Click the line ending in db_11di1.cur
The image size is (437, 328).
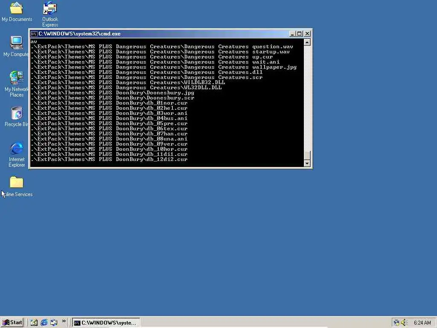[109, 154]
